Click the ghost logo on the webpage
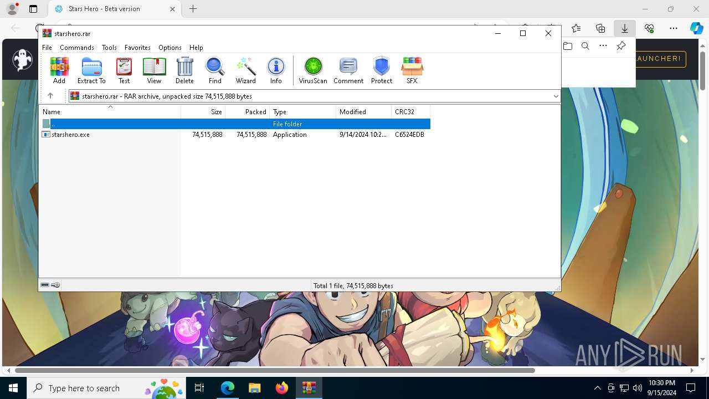 tap(23, 60)
